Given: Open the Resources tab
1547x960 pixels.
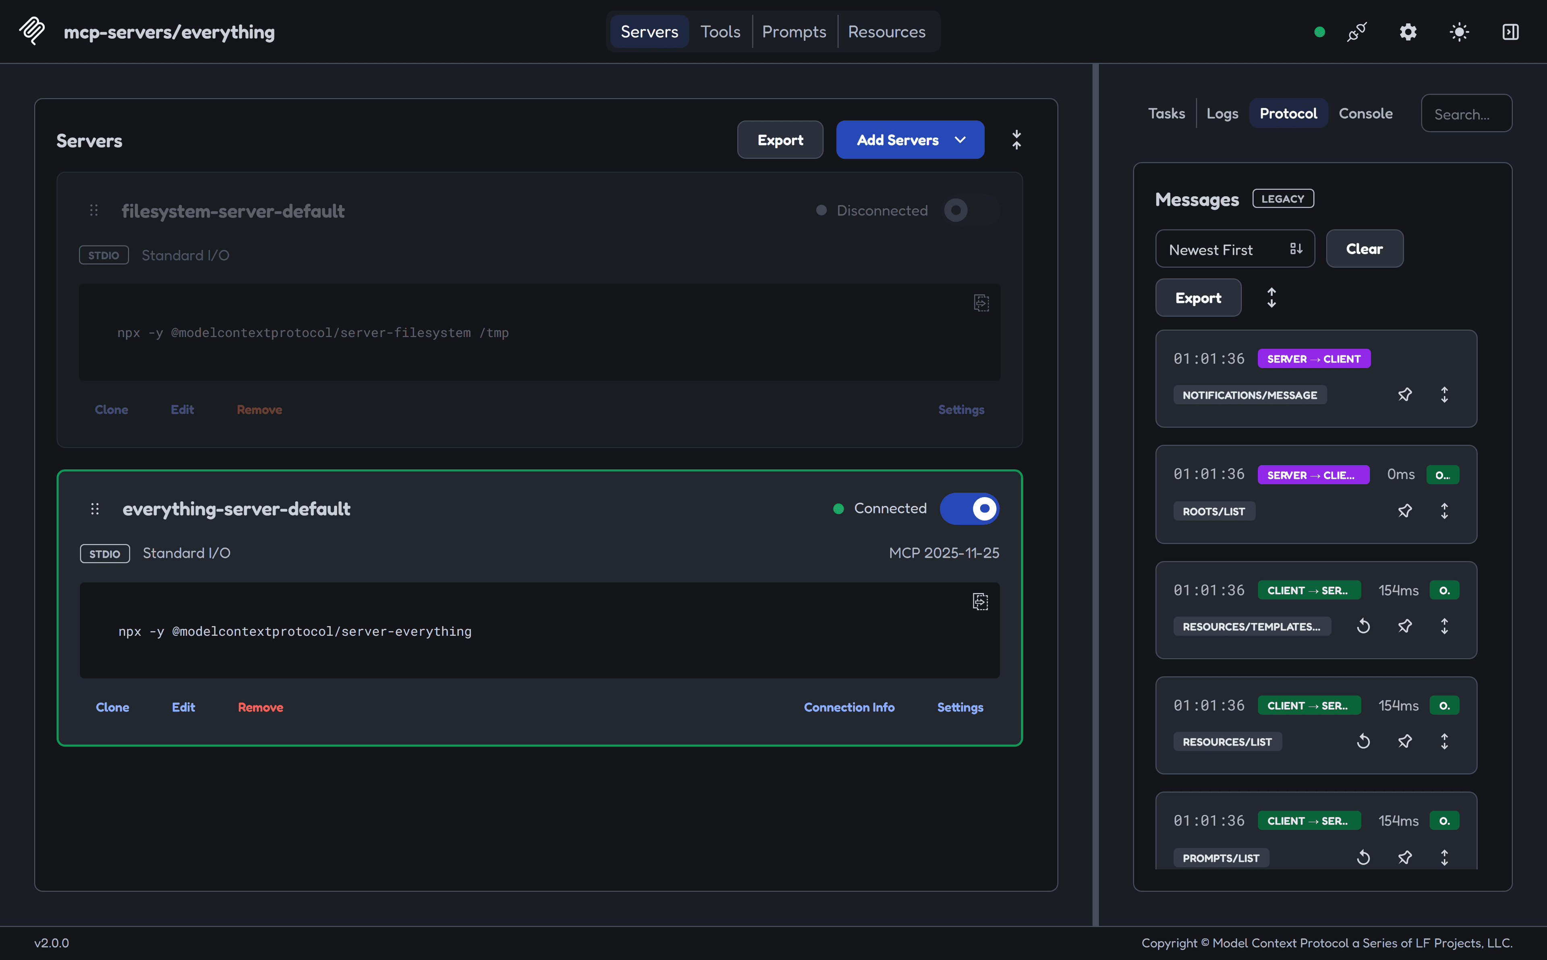Looking at the screenshot, I should point(887,32).
